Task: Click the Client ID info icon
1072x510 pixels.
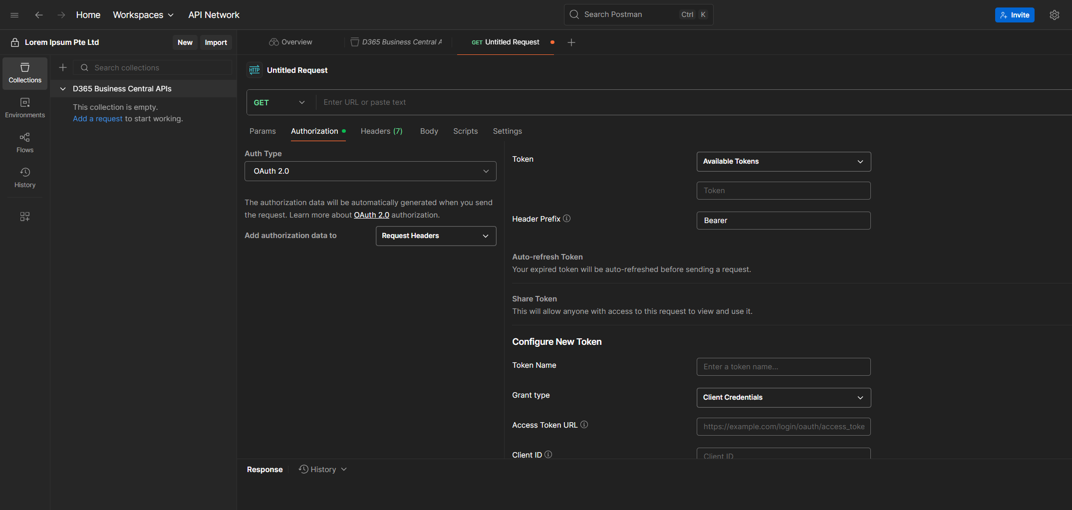Action: (x=548, y=455)
